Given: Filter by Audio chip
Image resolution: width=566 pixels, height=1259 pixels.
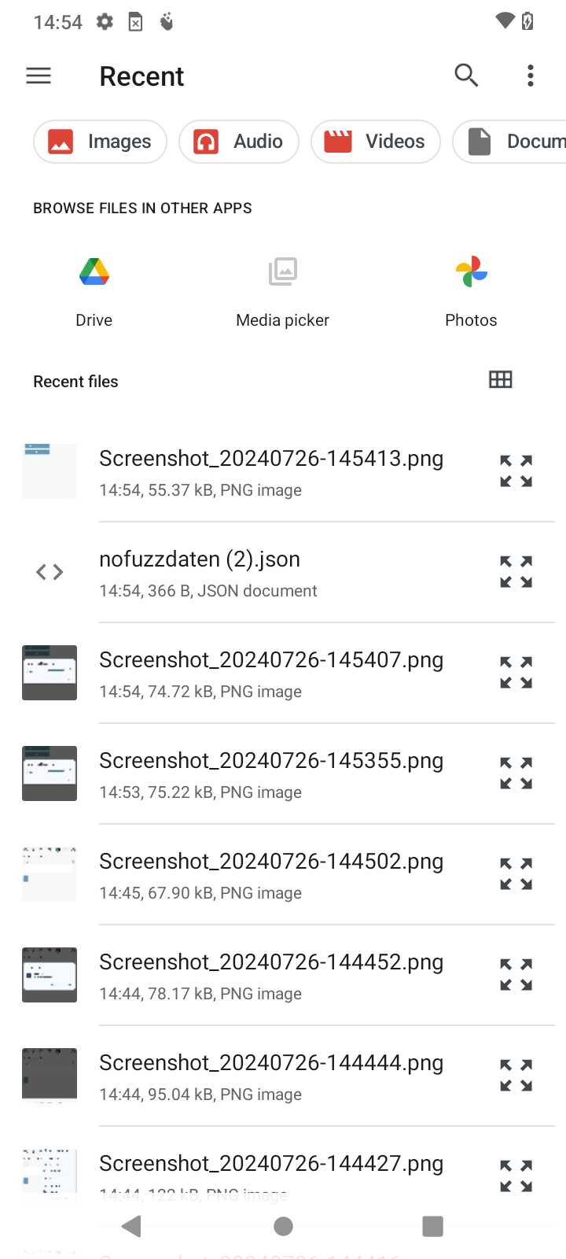Looking at the screenshot, I should [x=239, y=142].
